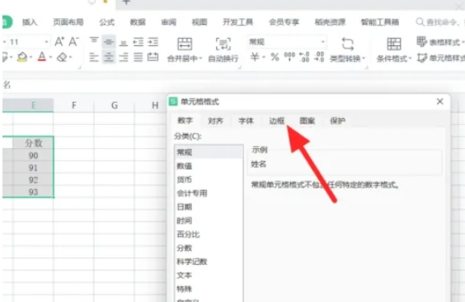Switch to Number (数字) tab in dialog
465x302 pixels.
pos(185,120)
